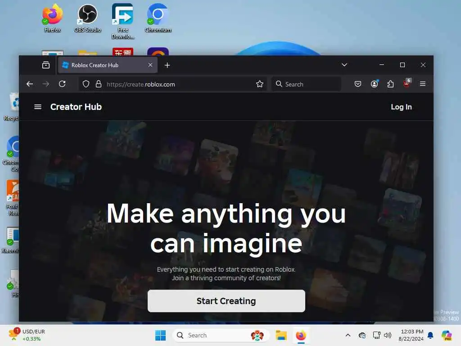Screen dimensions: 461x346
Task: Open tracking protection shield icon
Action: click(86, 84)
